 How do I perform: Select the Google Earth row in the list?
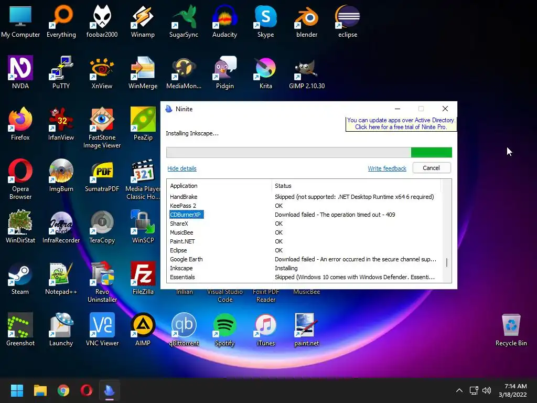[x=305, y=259]
